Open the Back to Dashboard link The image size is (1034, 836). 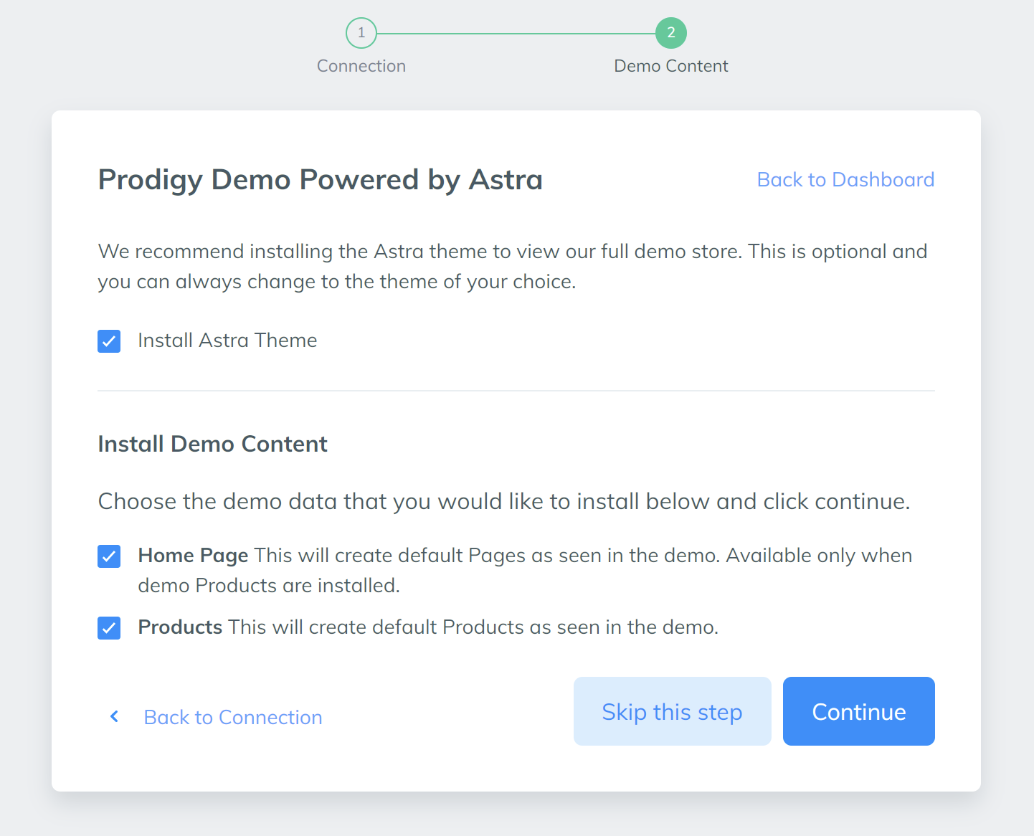point(845,179)
